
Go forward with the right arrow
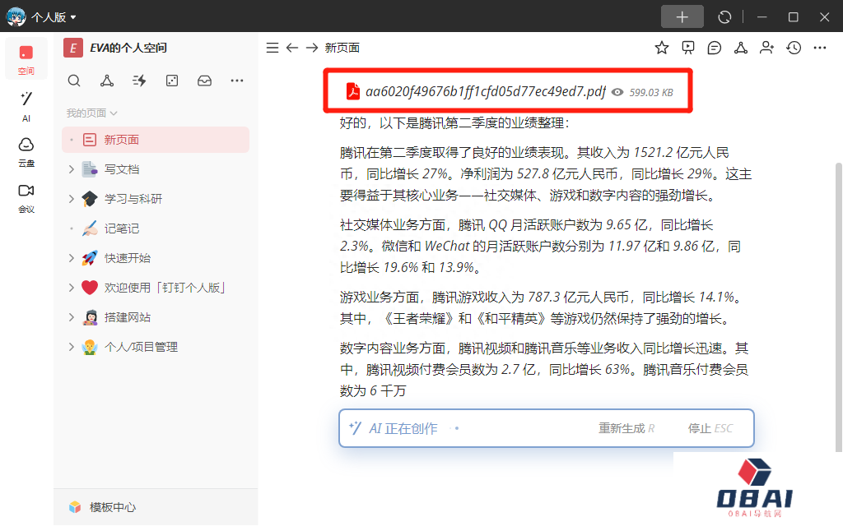click(312, 48)
